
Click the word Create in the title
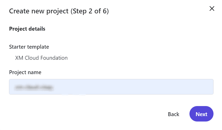[19, 11]
